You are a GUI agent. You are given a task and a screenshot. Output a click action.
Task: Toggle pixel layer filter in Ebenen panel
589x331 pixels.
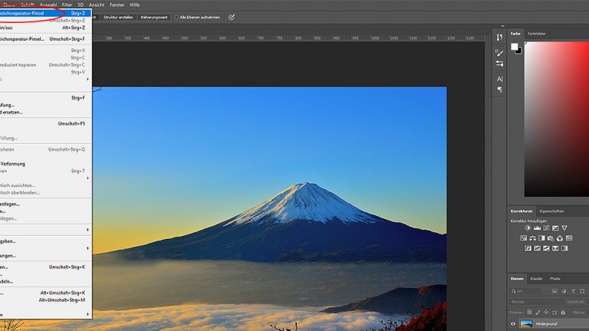click(x=554, y=291)
